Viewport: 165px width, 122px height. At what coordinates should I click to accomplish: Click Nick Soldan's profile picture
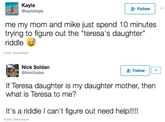[12, 70]
